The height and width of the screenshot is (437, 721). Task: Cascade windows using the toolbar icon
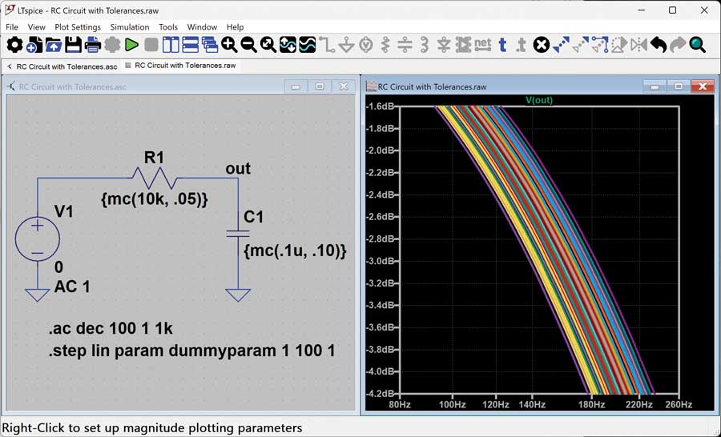(210, 45)
